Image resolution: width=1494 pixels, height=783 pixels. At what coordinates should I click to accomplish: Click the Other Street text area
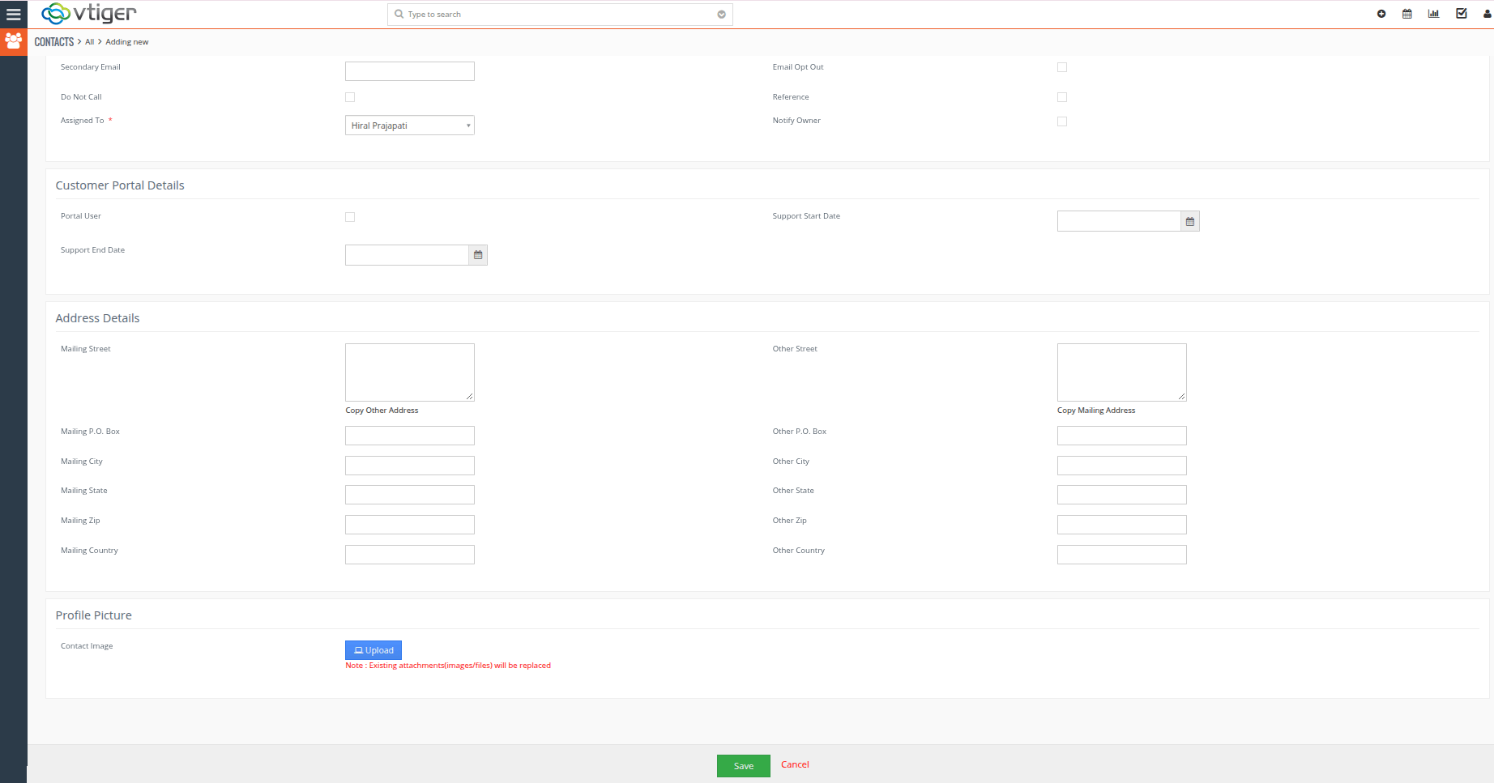tap(1122, 372)
